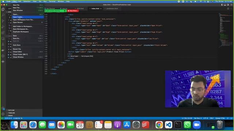This screenshot has width=234, height=131.
Task: Open the Source Control view
Action: pos(3,21)
